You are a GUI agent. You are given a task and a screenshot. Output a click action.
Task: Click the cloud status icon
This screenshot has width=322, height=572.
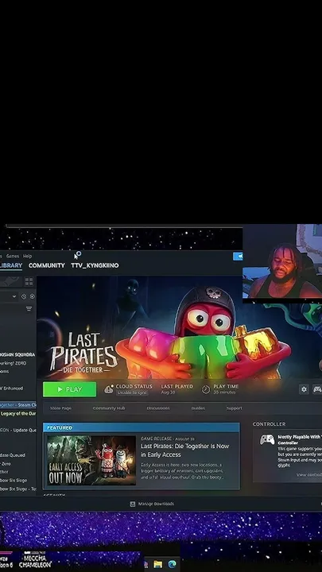pyautogui.click(x=109, y=389)
